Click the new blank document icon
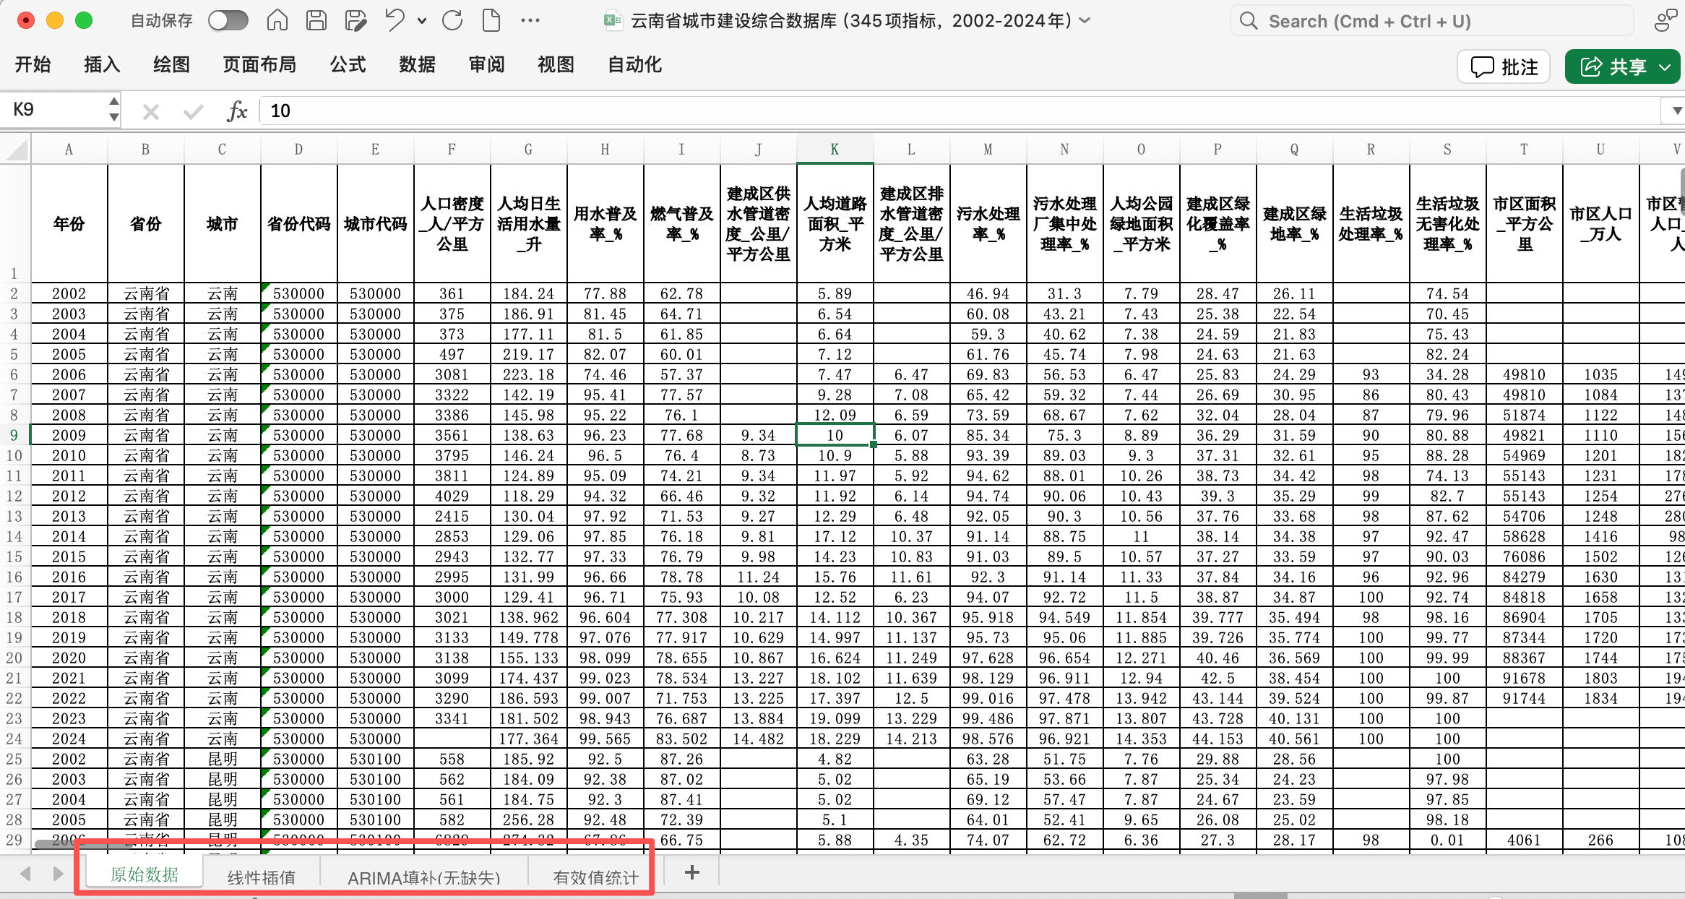Screen dimensions: 1685x899 click(491, 20)
